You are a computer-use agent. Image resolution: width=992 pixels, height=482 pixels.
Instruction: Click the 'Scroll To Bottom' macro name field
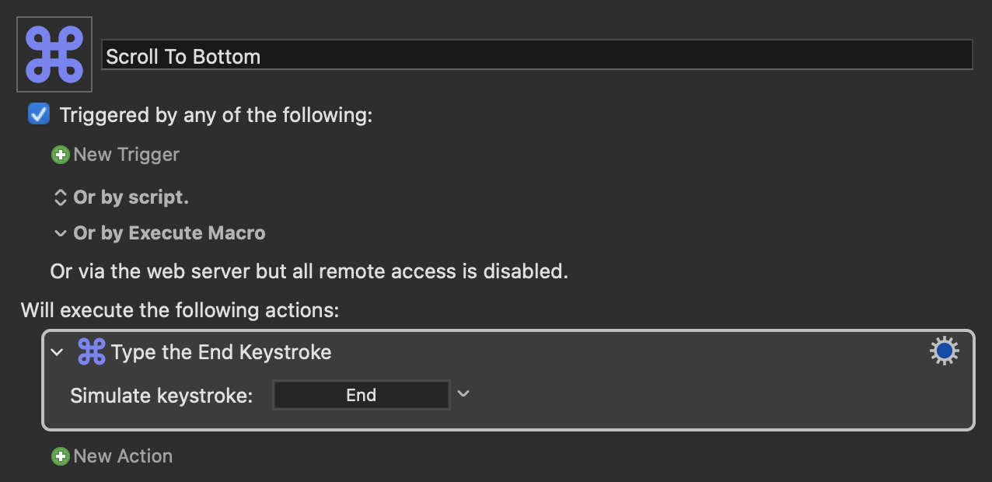(537, 56)
